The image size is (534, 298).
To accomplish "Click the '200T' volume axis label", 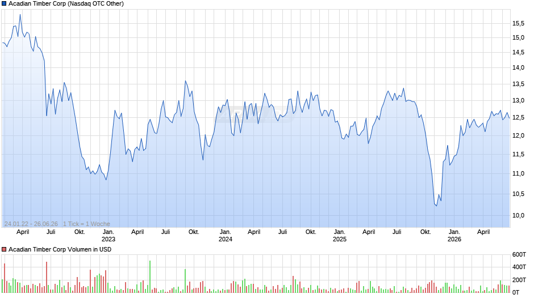I will (x=519, y=280).
